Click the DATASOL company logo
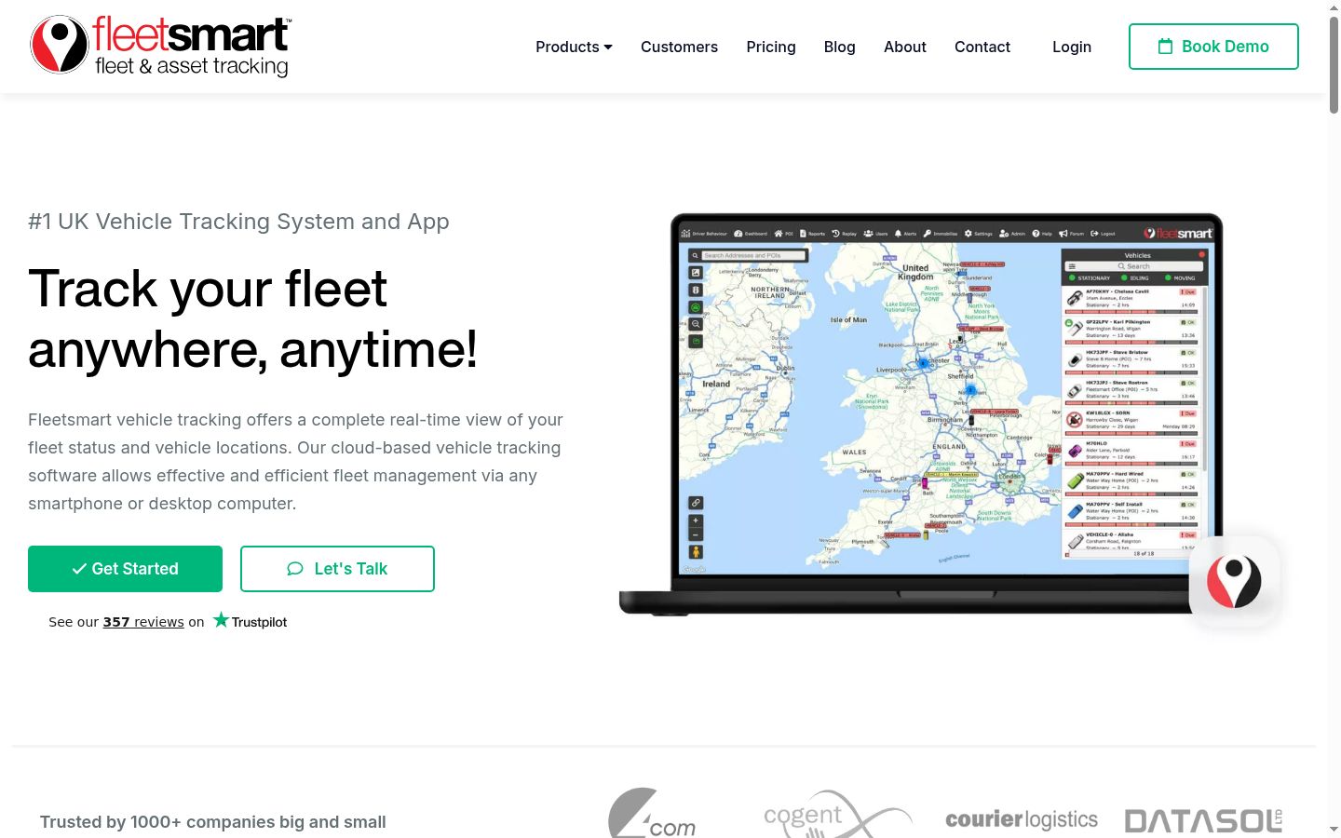 [1203, 820]
